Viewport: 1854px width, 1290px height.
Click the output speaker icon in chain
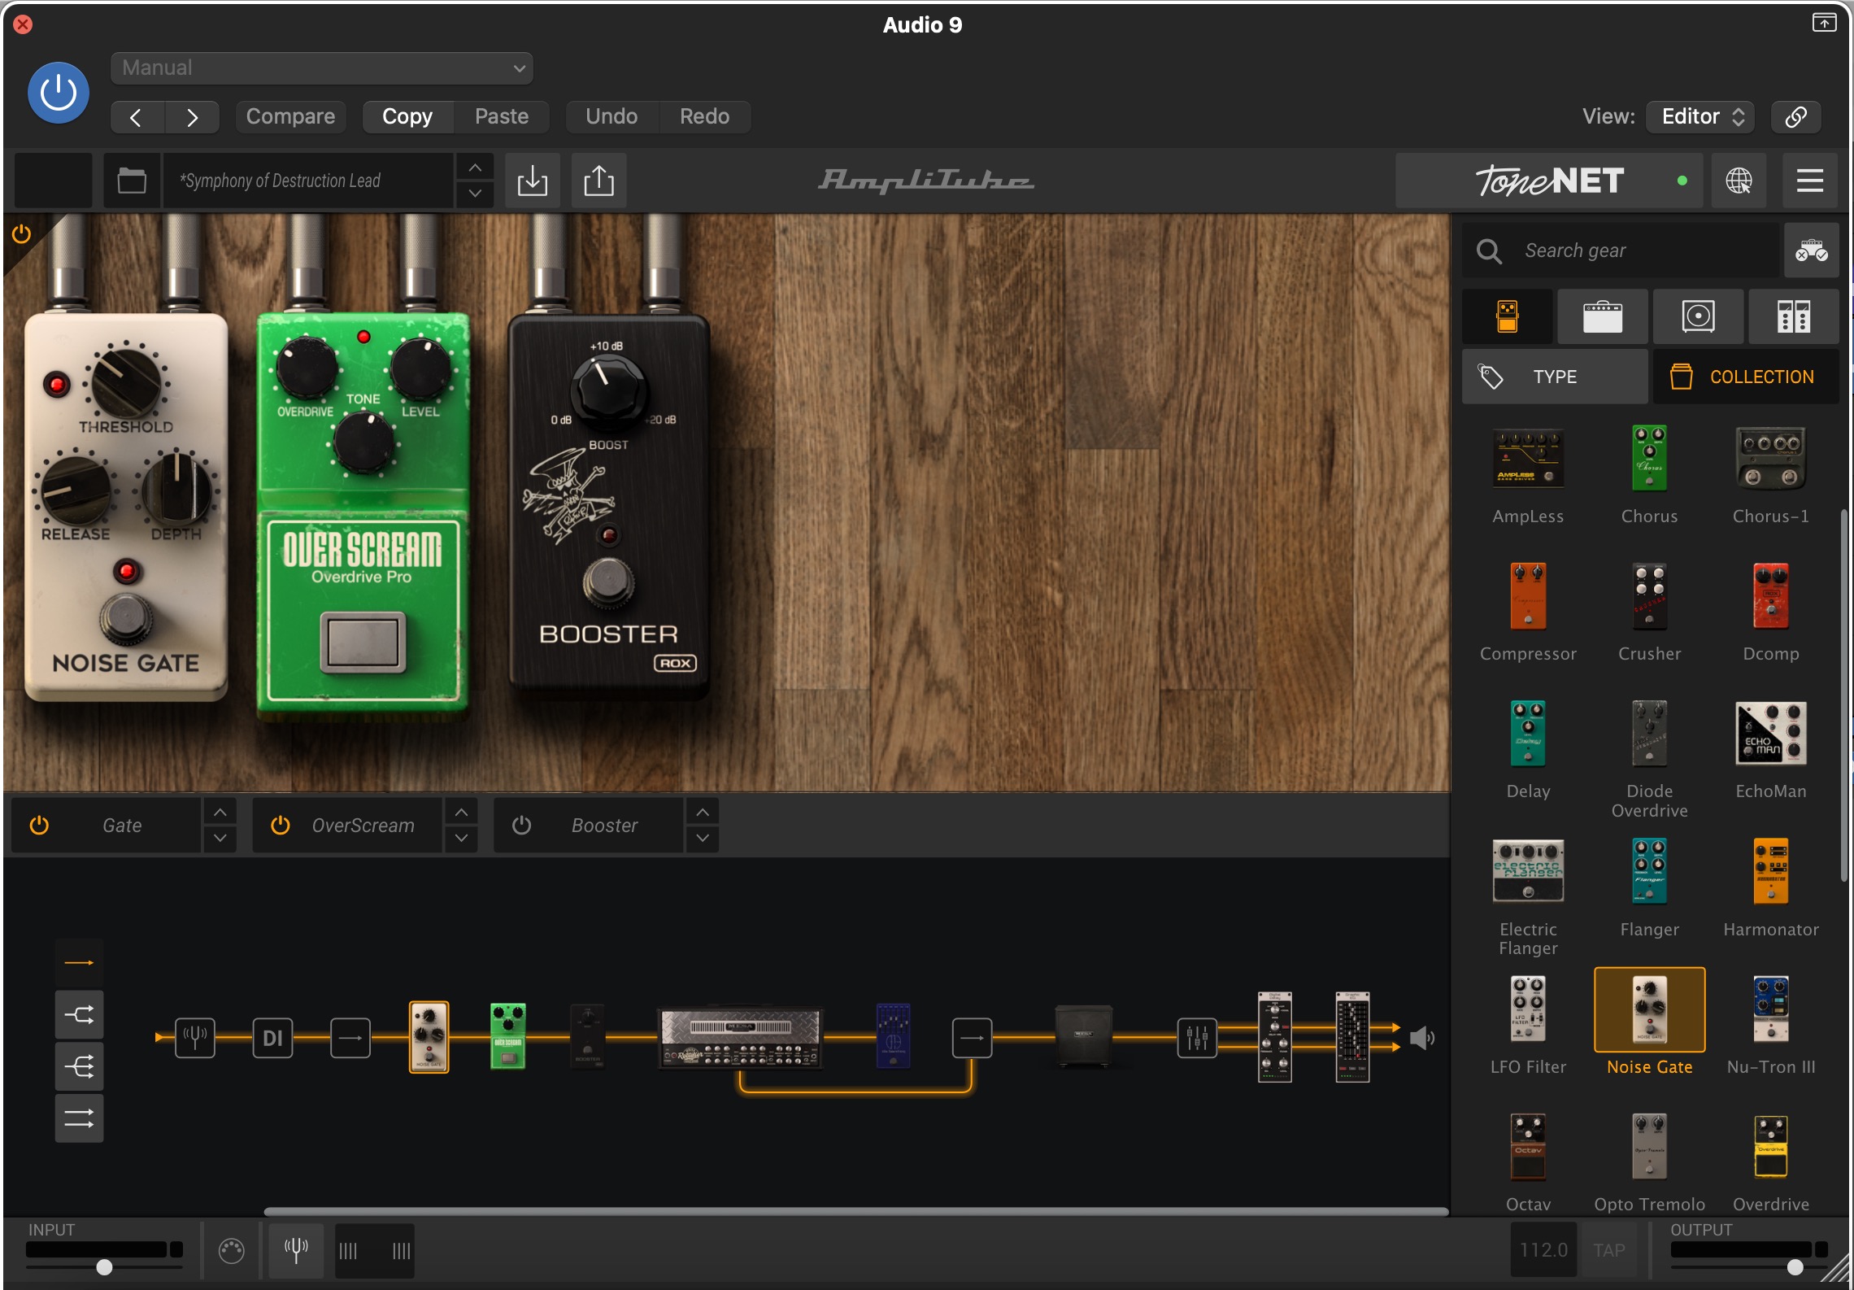1421,1038
